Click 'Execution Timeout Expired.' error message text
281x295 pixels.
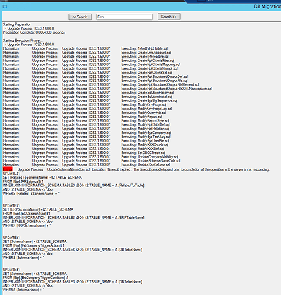tap(111, 169)
